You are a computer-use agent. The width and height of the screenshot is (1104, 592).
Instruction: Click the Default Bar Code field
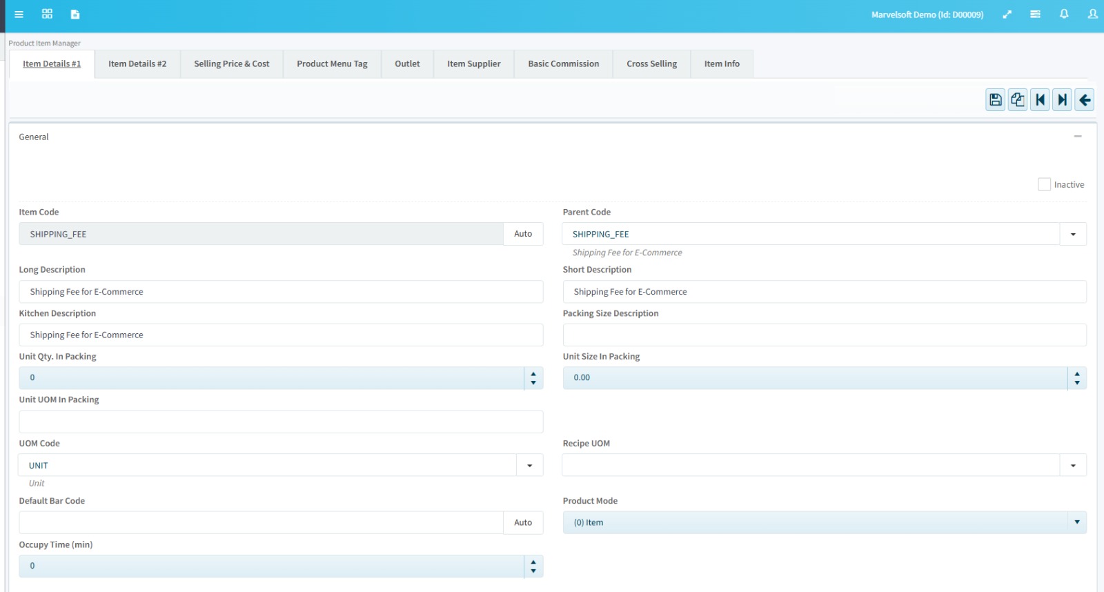[261, 522]
